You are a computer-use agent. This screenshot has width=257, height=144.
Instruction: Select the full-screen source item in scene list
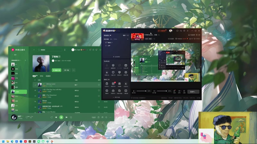[x=108, y=45]
